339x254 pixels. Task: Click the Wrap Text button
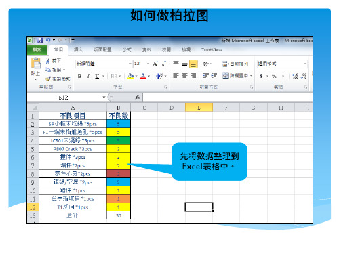(x=235, y=64)
